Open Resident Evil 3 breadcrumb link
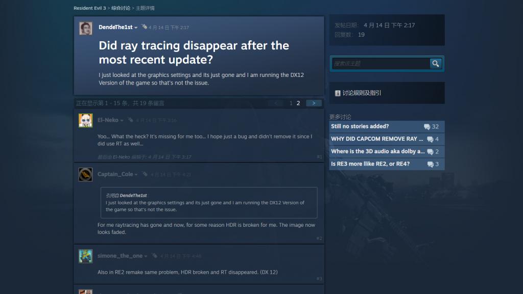Image resolution: width=523 pixels, height=294 pixels. click(x=90, y=8)
